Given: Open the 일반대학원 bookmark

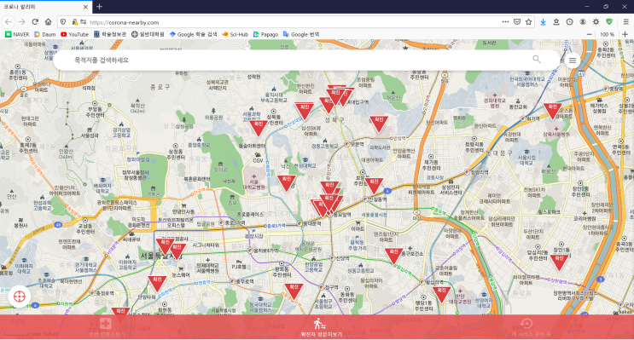Looking at the screenshot, I should click(148, 34).
